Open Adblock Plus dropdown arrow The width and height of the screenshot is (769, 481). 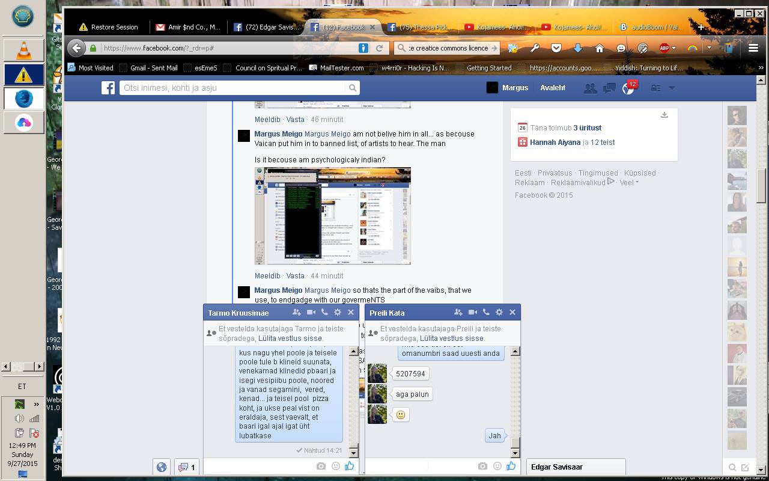674,48
